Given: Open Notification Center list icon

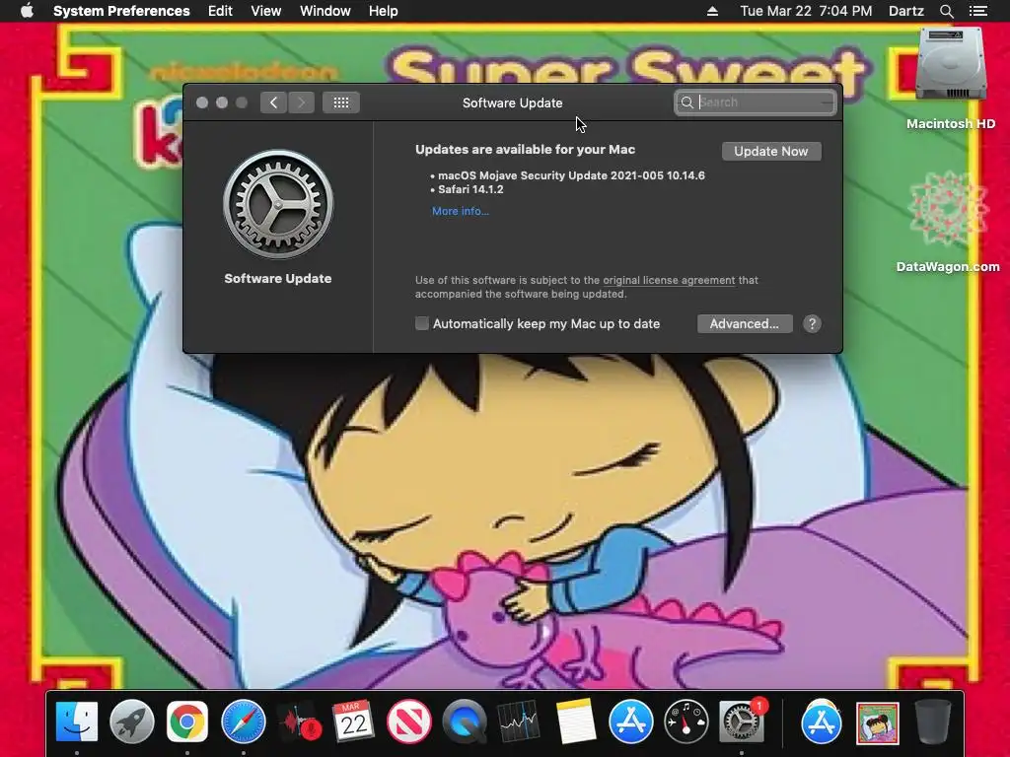Looking at the screenshot, I should click(x=978, y=11).
